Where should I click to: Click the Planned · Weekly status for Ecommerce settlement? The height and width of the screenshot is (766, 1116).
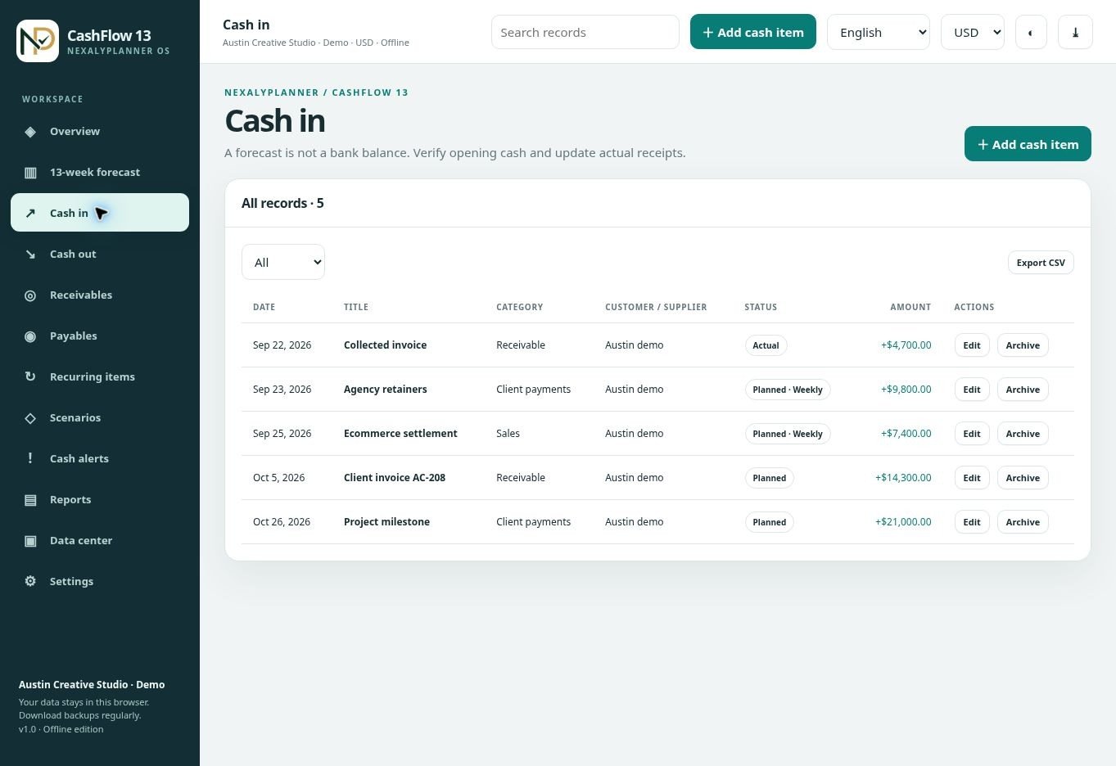[788, 434]
